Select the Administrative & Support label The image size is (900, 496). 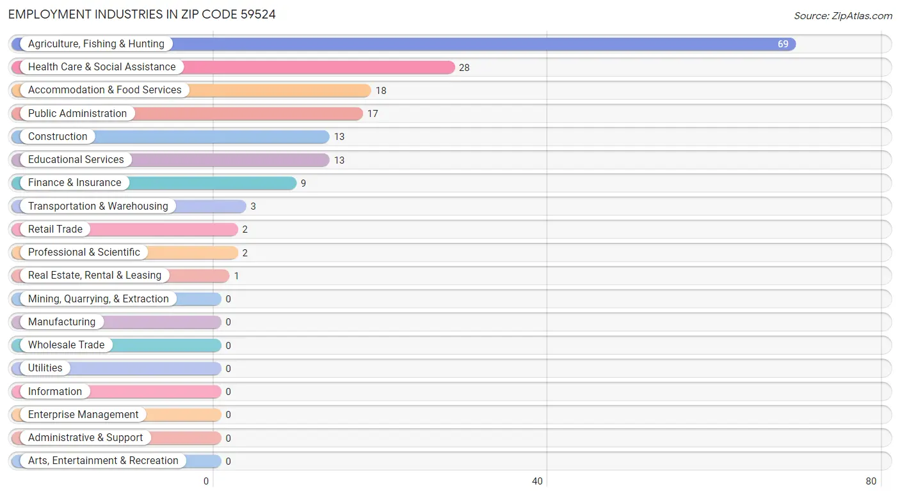pos(86,438)
